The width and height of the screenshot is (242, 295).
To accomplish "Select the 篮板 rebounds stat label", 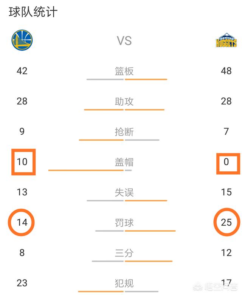I will tap(124, 71).
